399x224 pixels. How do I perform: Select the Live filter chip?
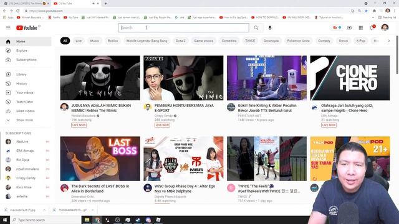coord(79,40)
